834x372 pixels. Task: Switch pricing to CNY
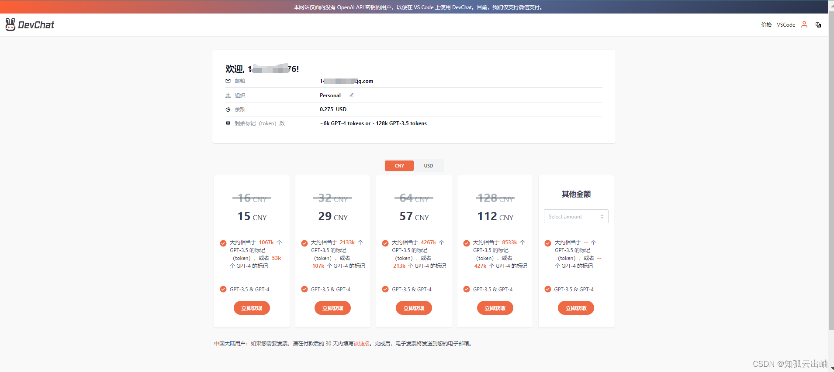click(399, 166)
